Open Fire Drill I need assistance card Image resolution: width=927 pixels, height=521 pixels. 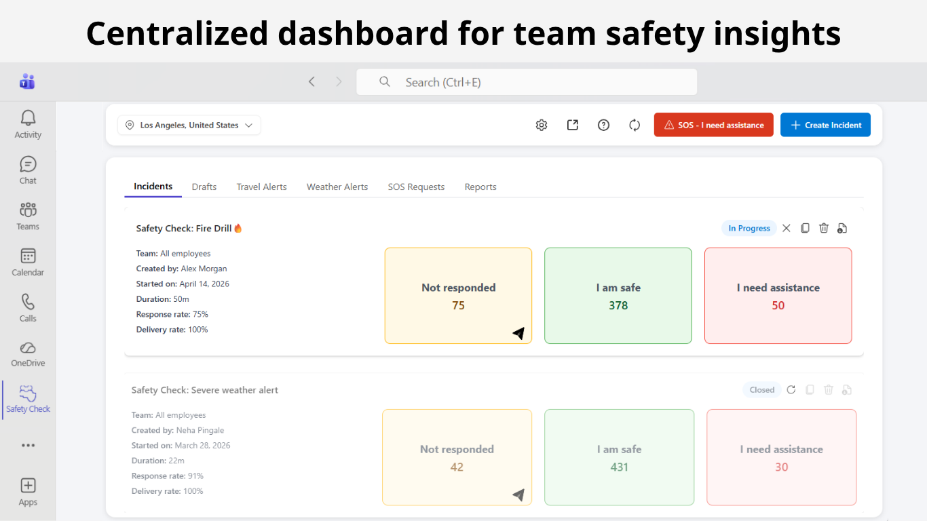[x=778, y=296]
